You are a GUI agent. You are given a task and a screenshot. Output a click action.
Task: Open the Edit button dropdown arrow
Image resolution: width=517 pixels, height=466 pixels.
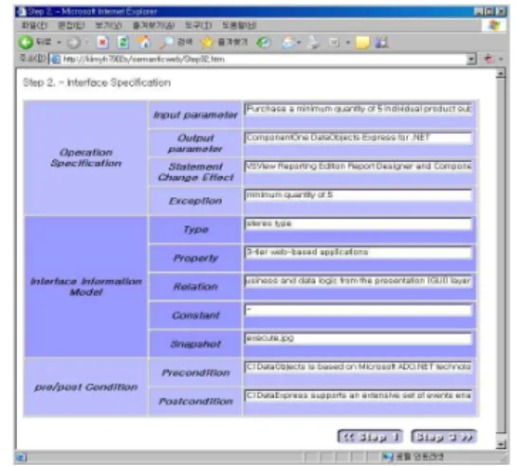pos(348,43)
